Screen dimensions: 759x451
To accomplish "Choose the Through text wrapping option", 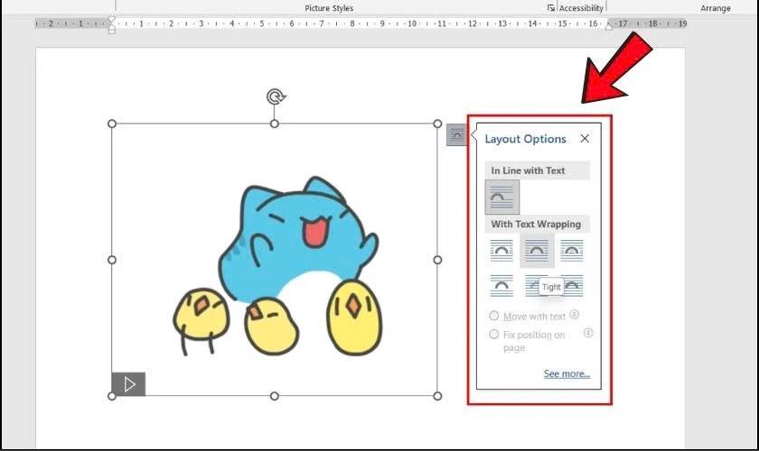I will (572, 251).
